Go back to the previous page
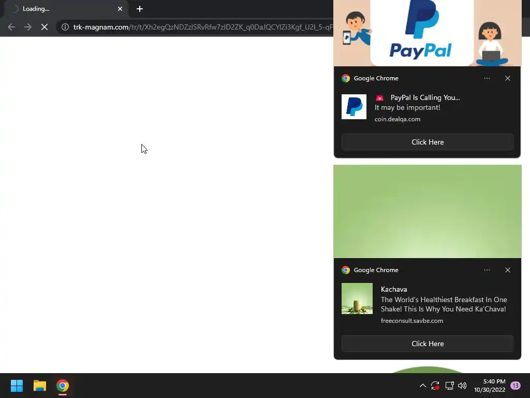The height and width of the screenshot is (398, 530). tap(11, 27)
